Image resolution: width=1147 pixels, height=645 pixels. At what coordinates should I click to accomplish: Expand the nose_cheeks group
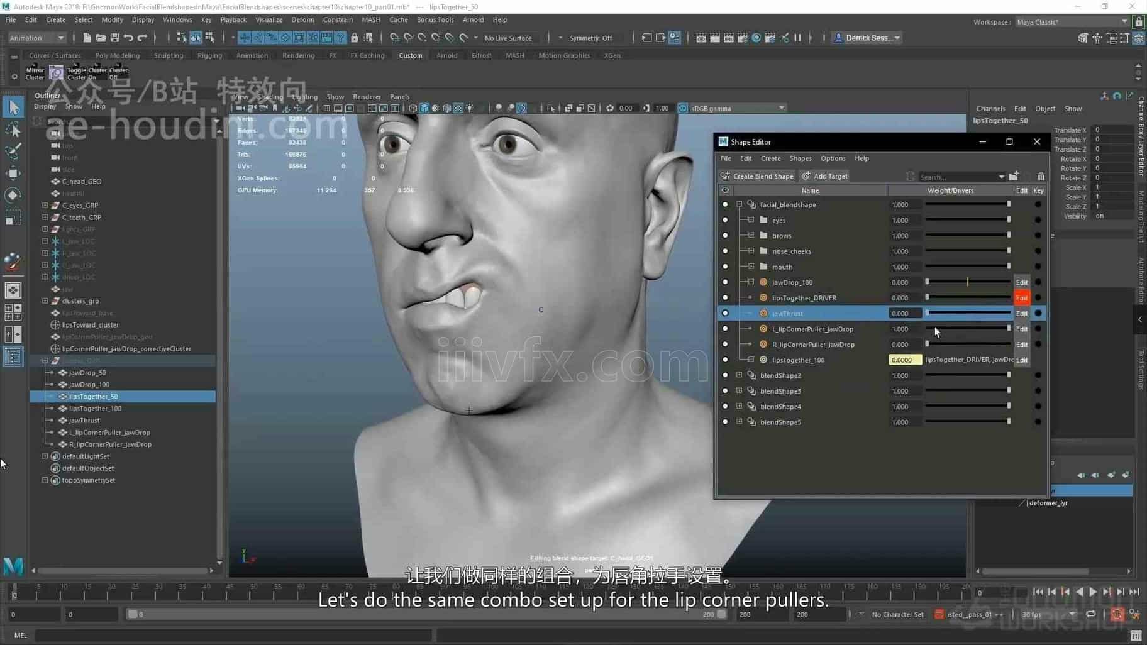click(x=751, y=251)
